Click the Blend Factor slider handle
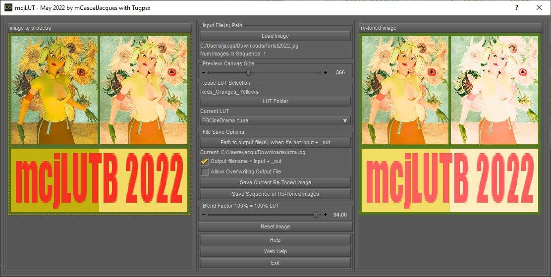The width and height of the screenshot is (551, 277). (316, 215)
